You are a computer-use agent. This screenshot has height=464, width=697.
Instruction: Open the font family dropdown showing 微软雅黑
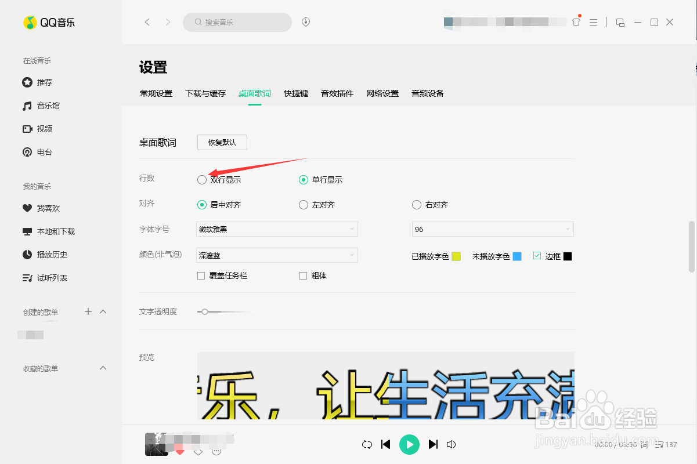[x=277, y=229]
